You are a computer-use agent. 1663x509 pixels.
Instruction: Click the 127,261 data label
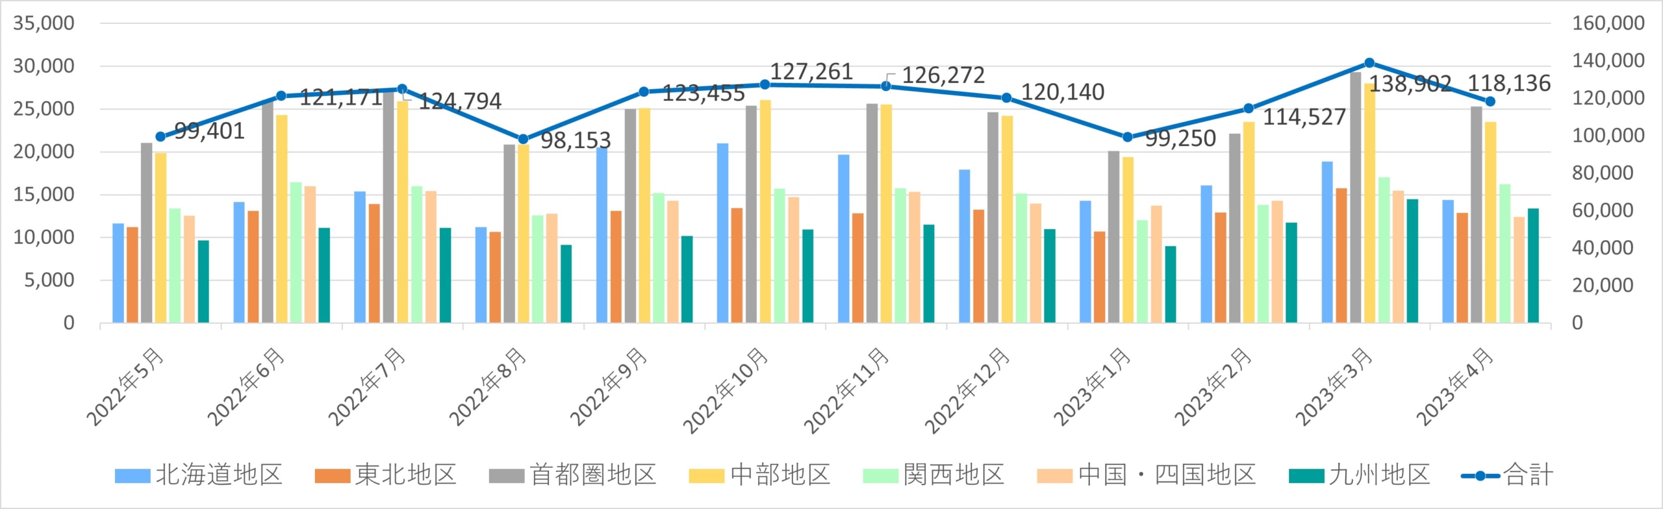811,71
